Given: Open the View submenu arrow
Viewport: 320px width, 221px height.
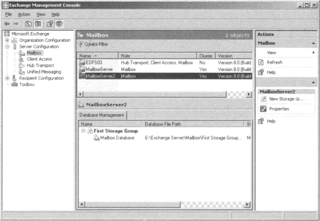Looking at the screenshot, I should click(313, 52).
